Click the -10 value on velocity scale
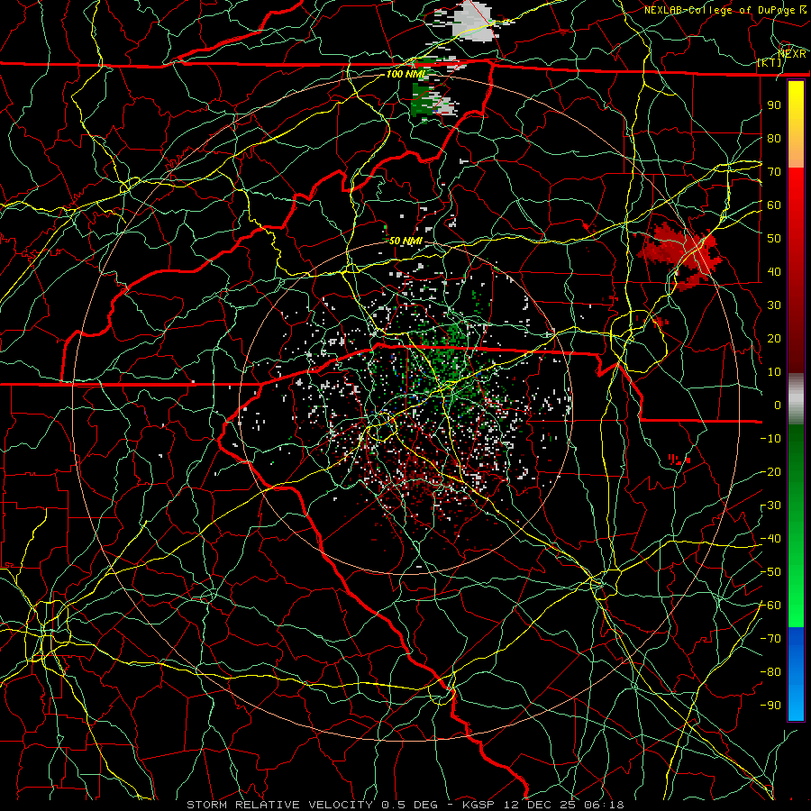 click(770, 439)
